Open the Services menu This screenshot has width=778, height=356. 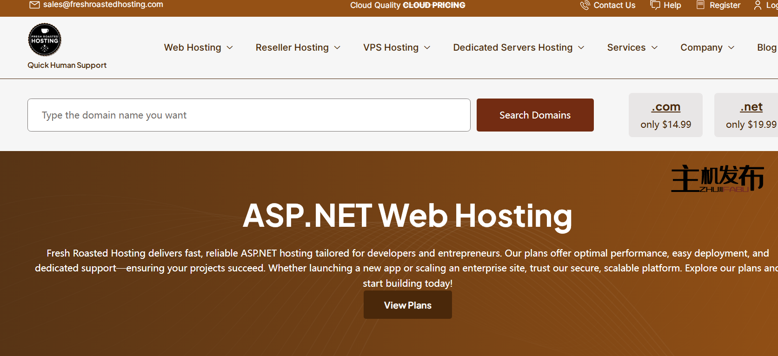(x=632, y=48)
